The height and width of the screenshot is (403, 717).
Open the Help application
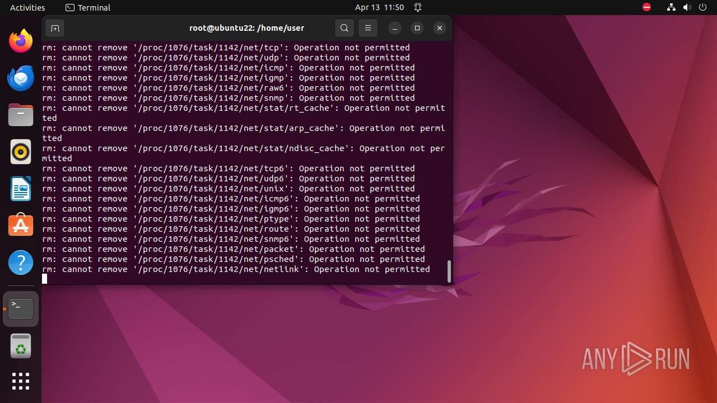coord(21,263)
